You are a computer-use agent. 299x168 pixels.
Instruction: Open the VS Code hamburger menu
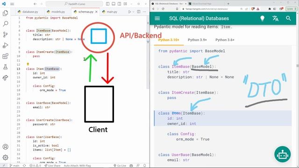click(x=12, y=4)
